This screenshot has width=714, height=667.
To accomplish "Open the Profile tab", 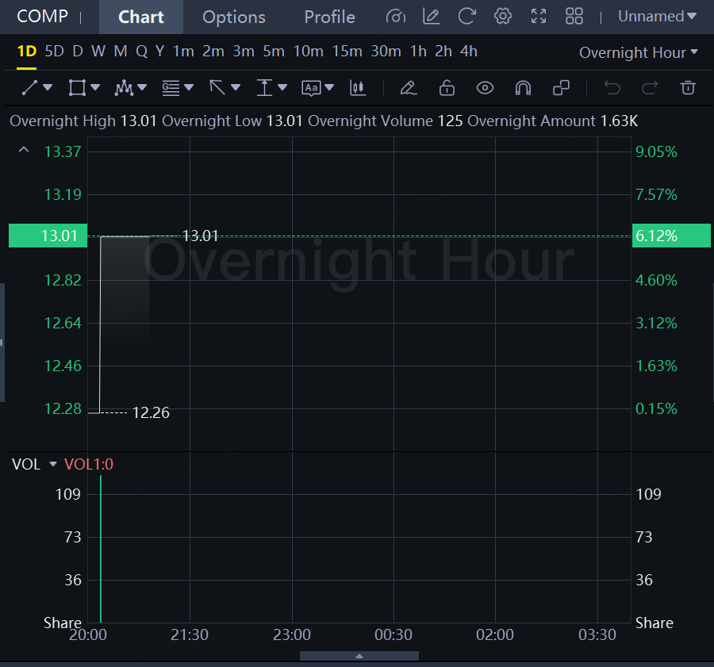I will [329, 17].
